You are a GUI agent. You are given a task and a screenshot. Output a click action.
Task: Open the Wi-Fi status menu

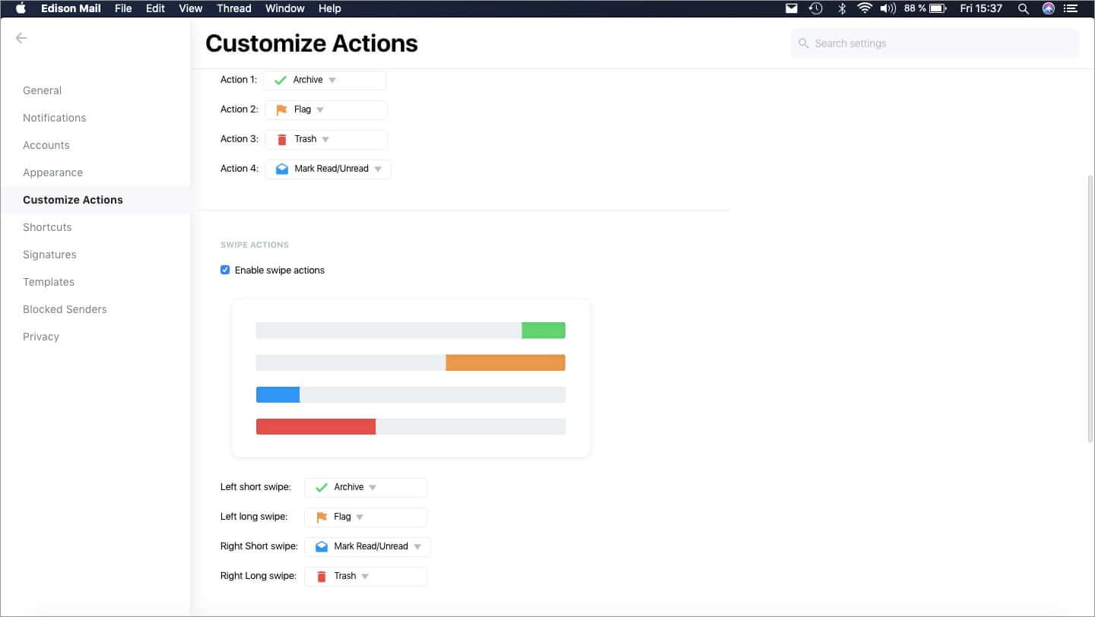(x=865, y=8)
